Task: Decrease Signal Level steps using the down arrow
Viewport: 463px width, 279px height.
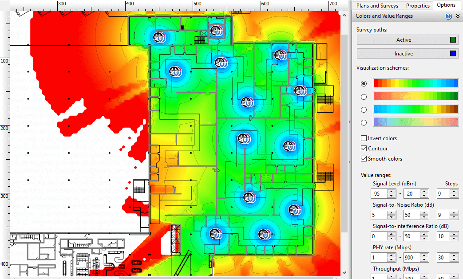Action: click(x=453, y=196)
